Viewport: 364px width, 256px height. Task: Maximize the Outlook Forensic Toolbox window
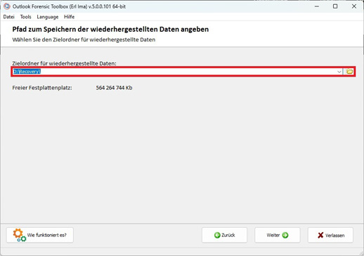(335, 6)
